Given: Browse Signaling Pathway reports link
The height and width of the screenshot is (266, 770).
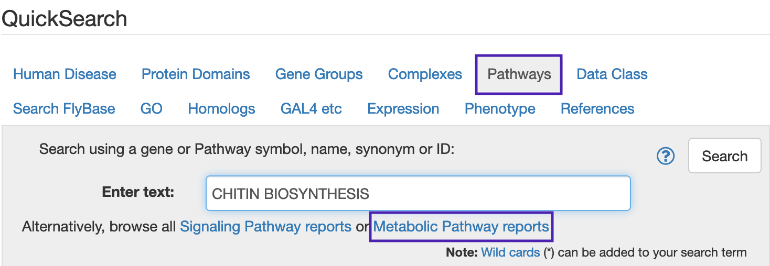Looking at the screenshot, I should 265,227.
